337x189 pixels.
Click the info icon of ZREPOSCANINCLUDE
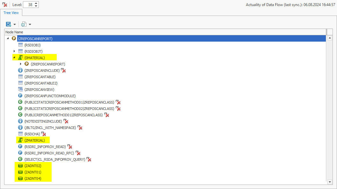[20, 70]
